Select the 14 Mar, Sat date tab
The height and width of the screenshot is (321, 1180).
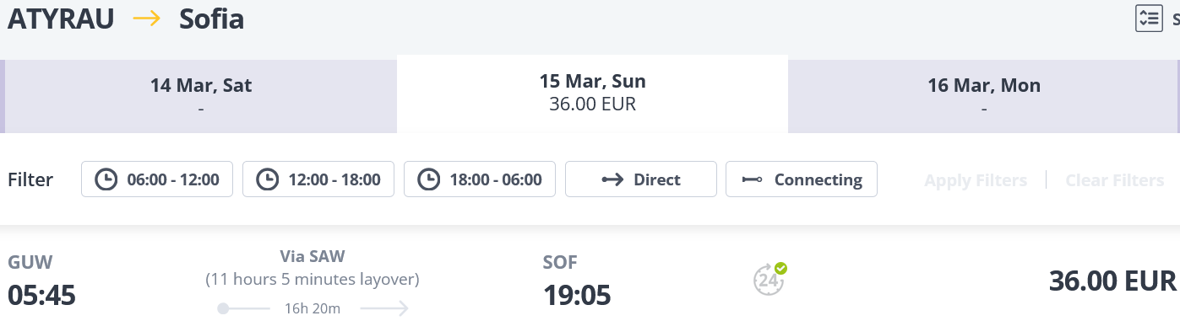point(200,96)
